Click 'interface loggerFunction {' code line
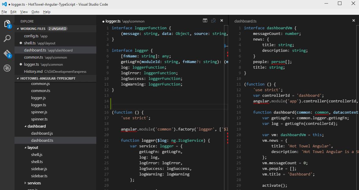The width and height of the screenshot is (359, 190). point(141,28)
